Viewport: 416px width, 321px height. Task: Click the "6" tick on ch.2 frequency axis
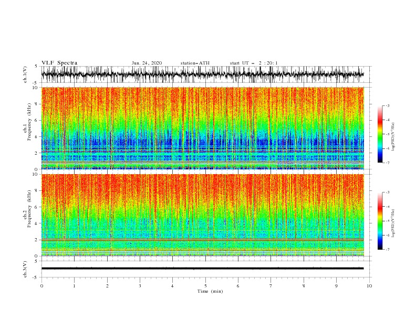tap(36, 207)
